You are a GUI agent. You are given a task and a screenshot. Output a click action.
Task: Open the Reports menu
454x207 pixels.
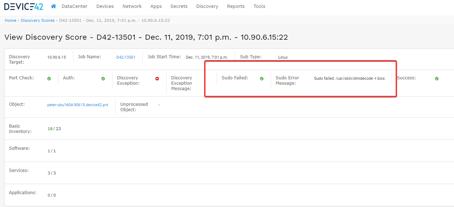[236, 6]
